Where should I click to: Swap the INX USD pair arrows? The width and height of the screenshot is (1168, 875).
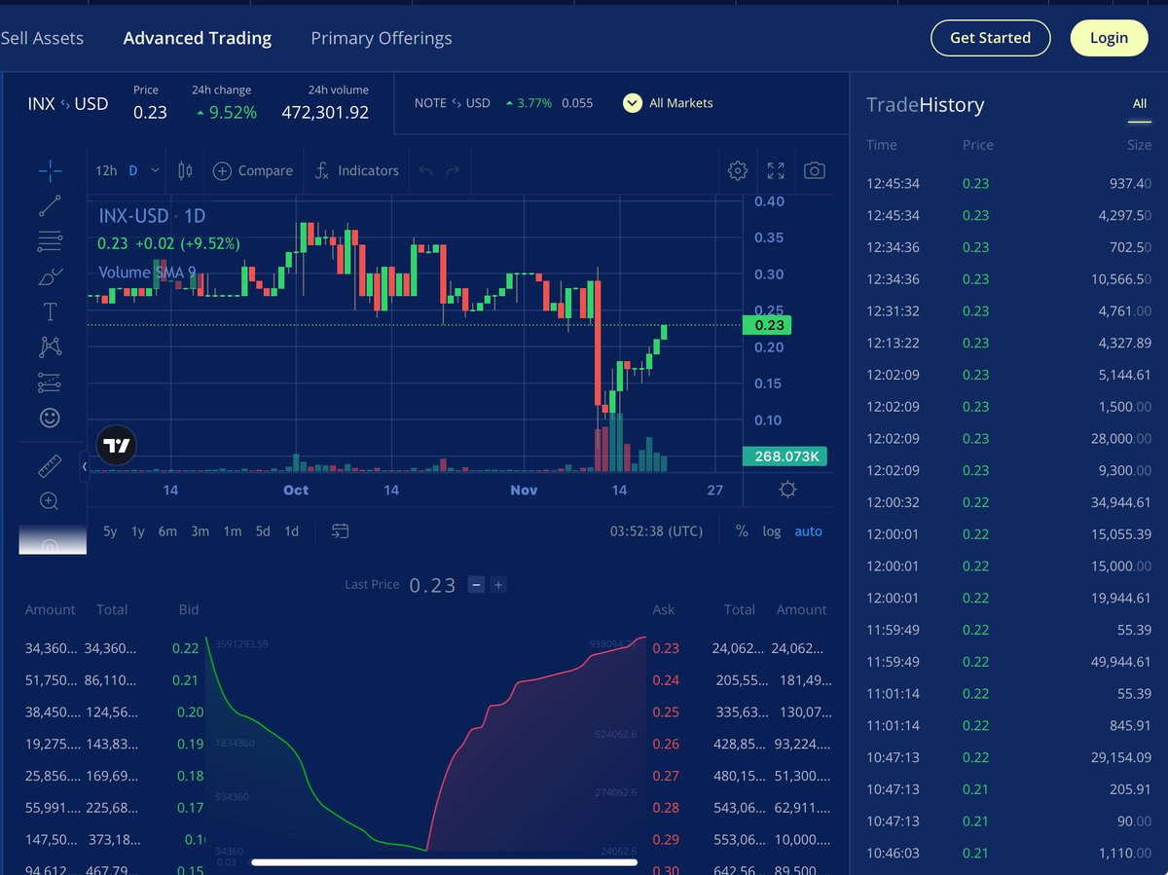66,103
